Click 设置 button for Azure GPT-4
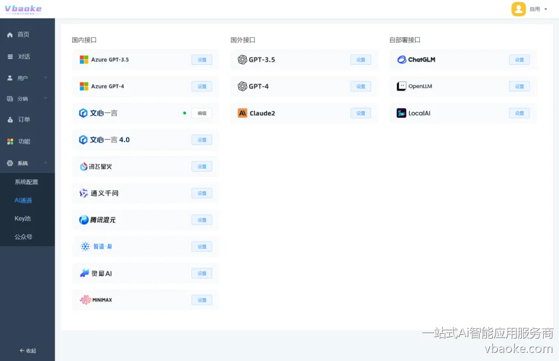This screenshot has width=559, height=361. click(x=202, y=87)
